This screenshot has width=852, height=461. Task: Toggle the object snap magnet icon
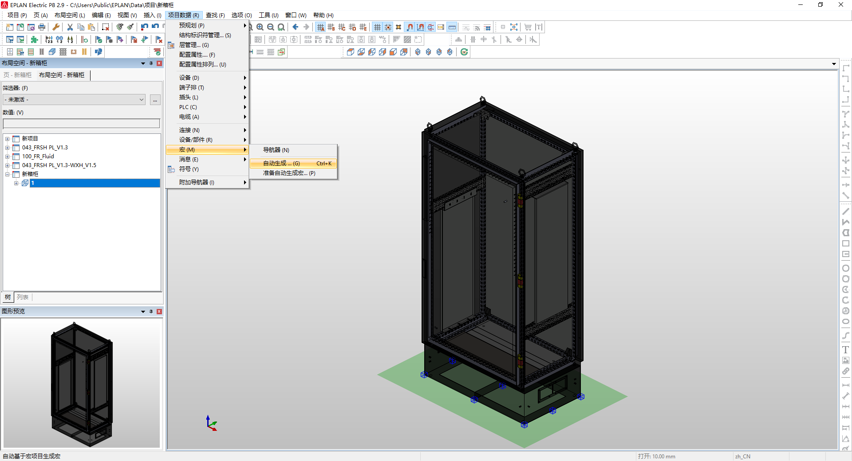click(410, 27)
